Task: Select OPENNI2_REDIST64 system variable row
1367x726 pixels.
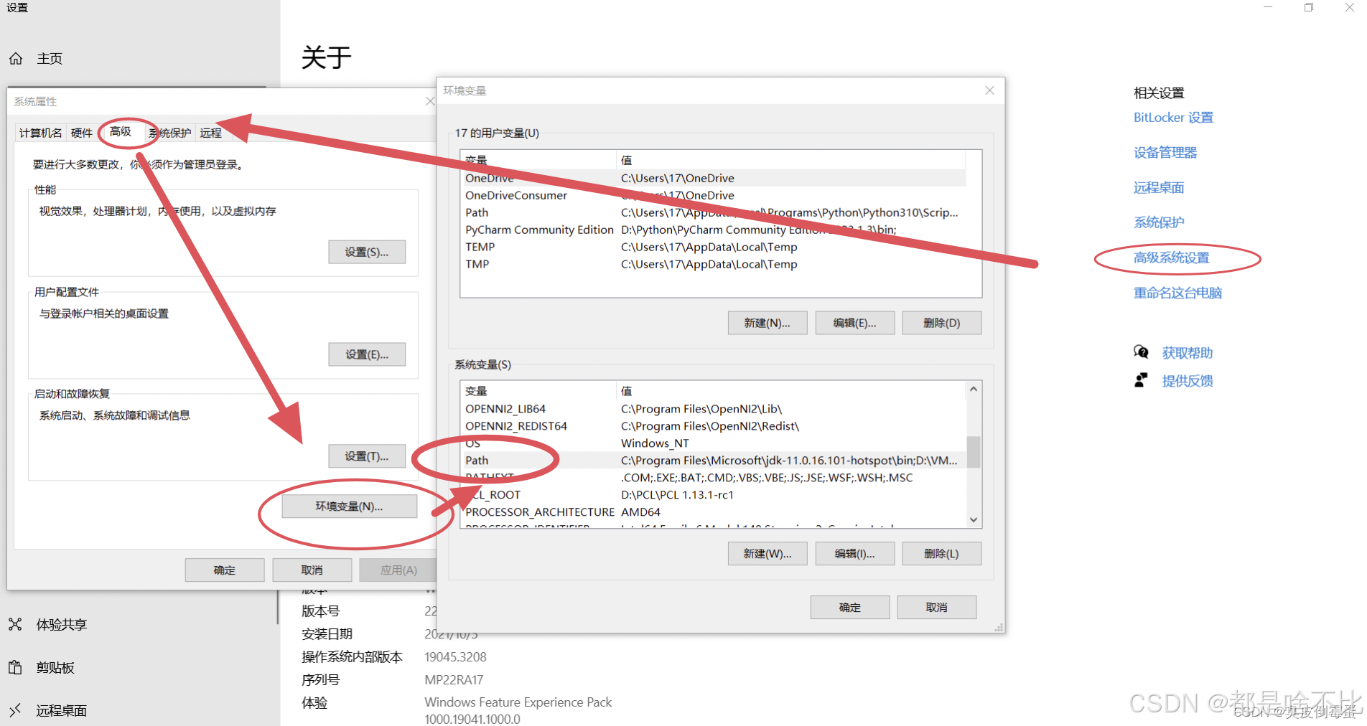Action: [713, 426]
